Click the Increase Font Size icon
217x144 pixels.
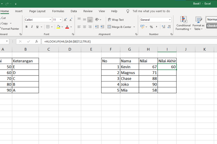click(x=65, y=20)
